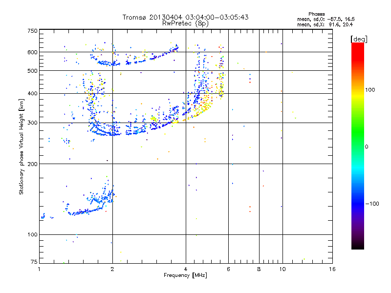Click the x-axis '8' tick label

pos(259,269)
